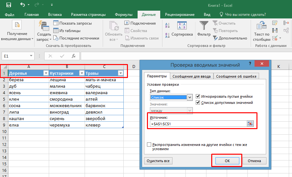Enable apply changes to other cells checkbox
292x177 pixels.
coord(149,145)
